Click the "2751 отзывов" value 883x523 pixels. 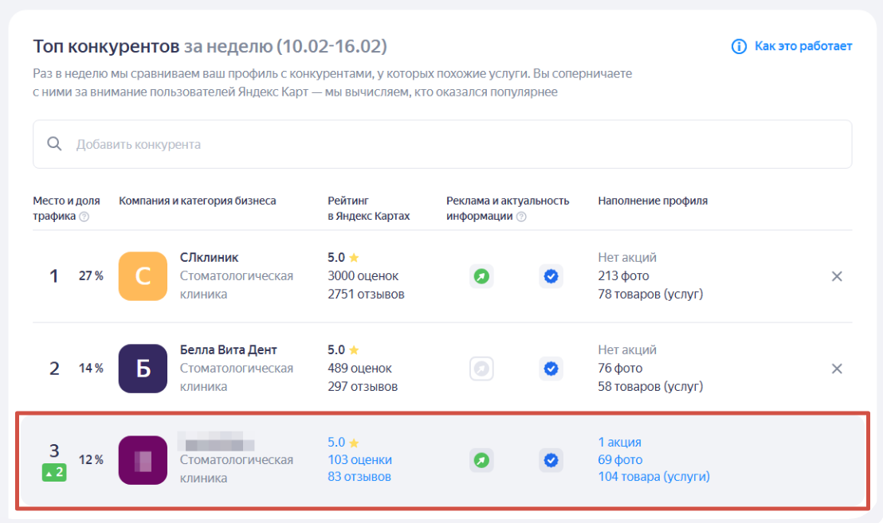[366, 294]
